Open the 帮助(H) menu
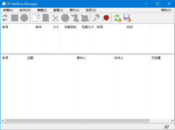175x130 pixels. click(x=166, y=10)
